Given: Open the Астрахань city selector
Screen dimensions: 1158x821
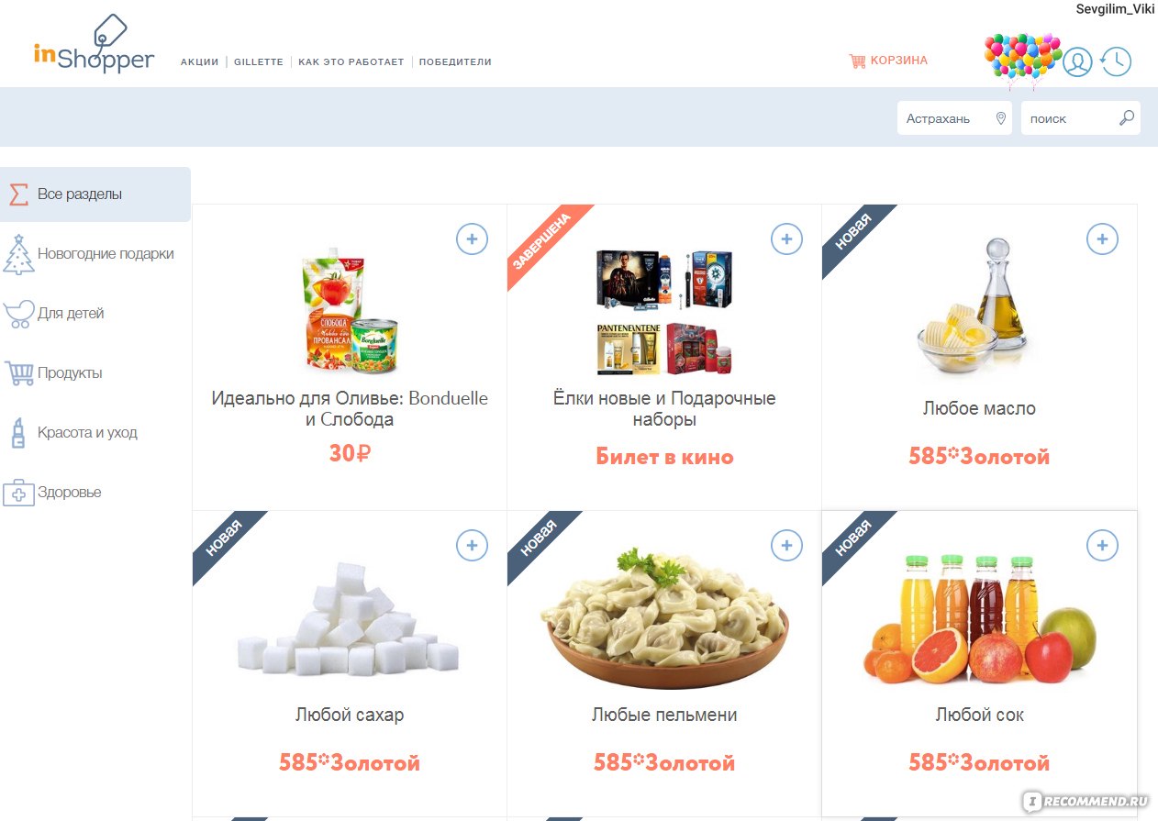Looking at the screenshot, I should pos(954,118).
